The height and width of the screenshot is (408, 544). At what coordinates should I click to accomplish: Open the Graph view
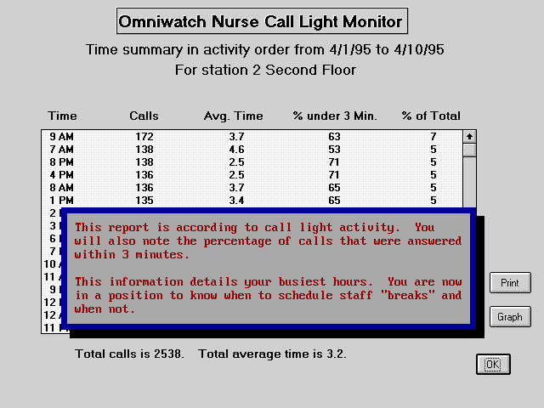click(x=510, y=317)
